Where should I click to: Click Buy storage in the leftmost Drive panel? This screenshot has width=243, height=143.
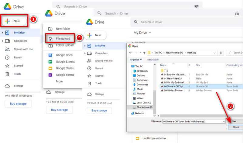(18, 104)
